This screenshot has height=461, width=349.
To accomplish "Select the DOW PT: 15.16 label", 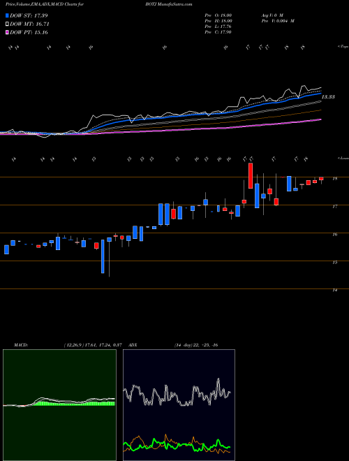I will pyautogui.click(x=29, y=32).
